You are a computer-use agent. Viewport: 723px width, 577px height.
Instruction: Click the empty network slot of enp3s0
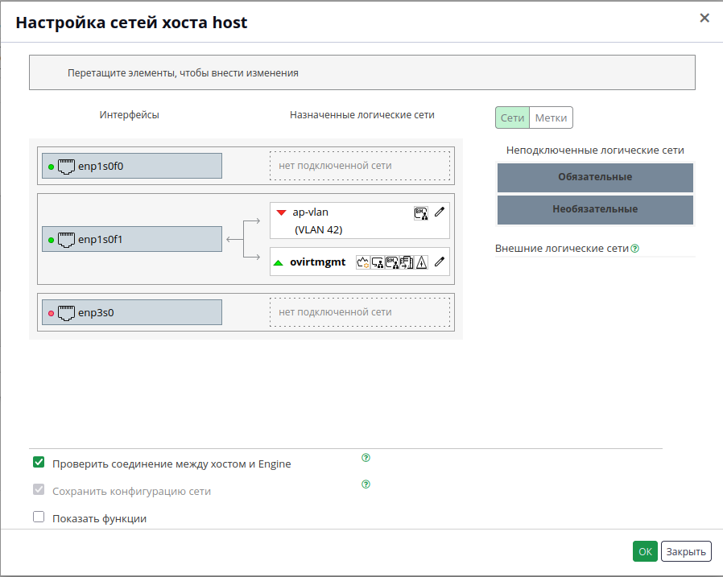360,312
